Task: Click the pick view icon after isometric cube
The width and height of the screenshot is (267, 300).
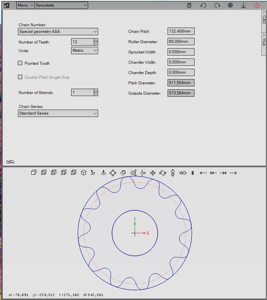Action: point(93,172)
